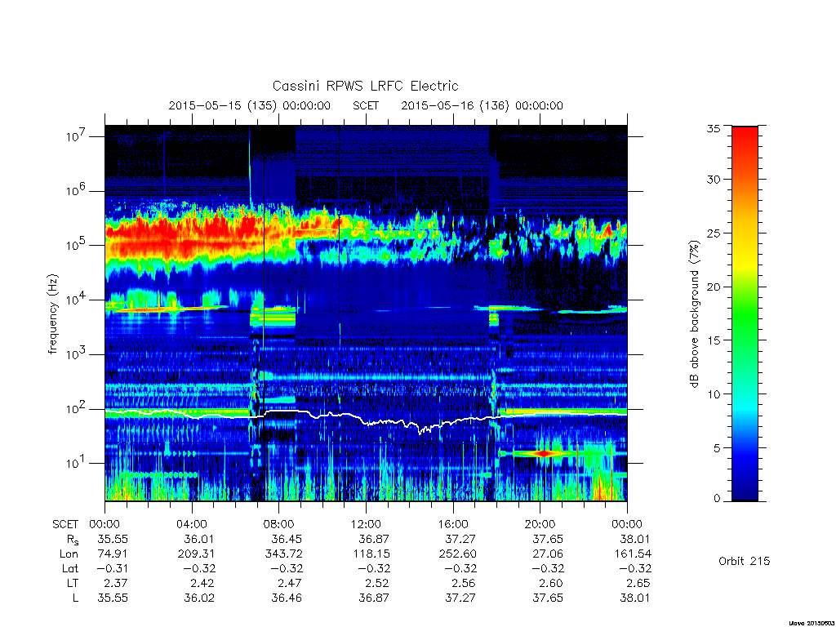The image size is (836, 627).
Task: Select end timestamp "2015-05-16 (136) 00:00:00"
Action: [x=482, y=105]
